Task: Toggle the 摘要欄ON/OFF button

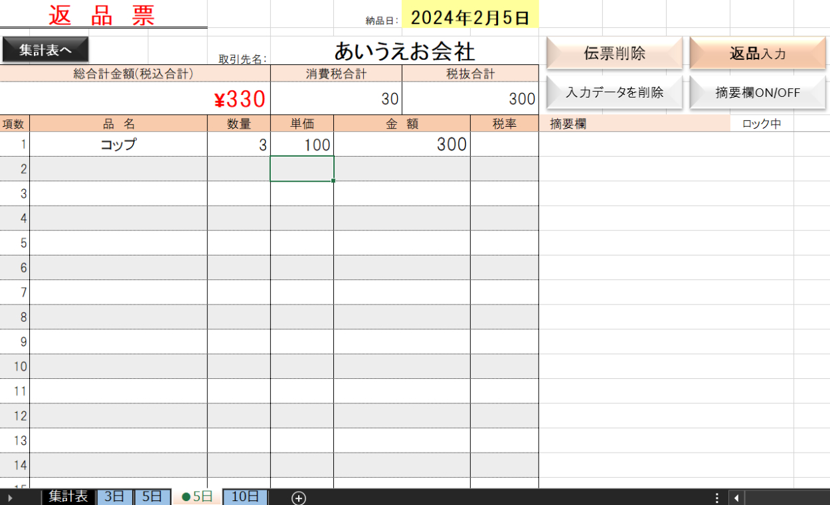Action: pyautogui.click(x=758, y=93)
